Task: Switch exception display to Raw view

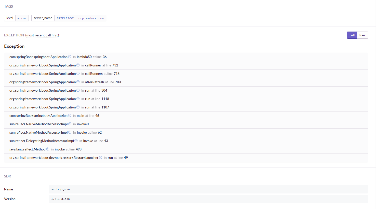Action: click(362, 35)
